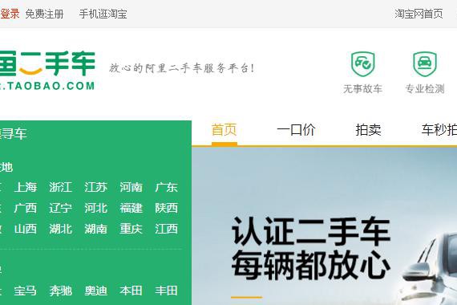Switch to the 车秒拍 tab
457x305 pixels.
coord(439,130)
